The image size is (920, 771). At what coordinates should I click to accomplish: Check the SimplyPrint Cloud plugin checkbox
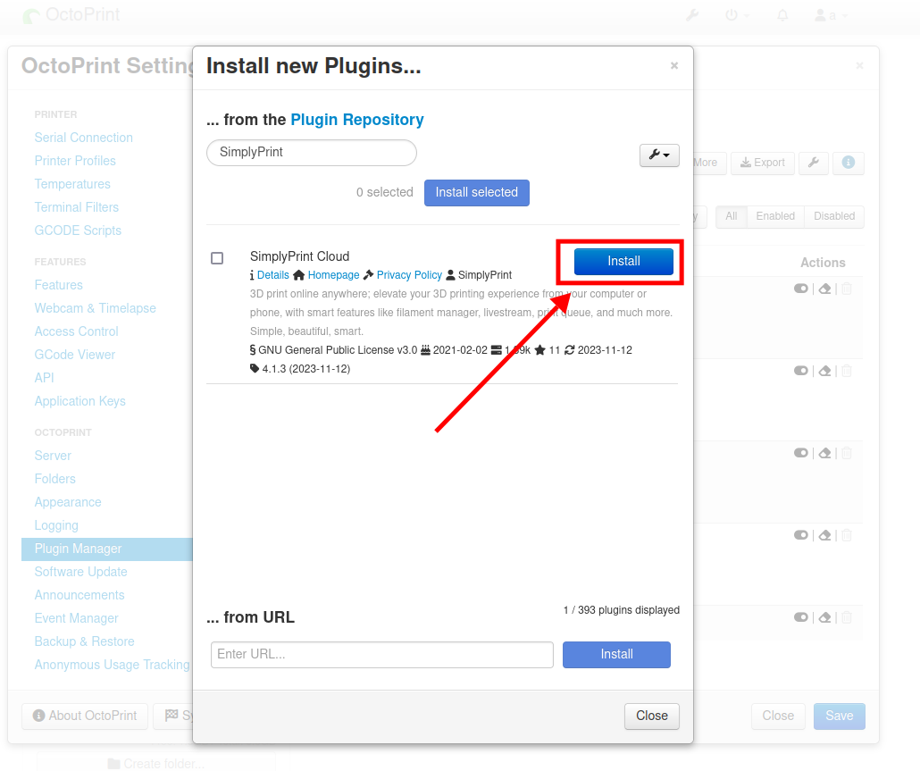217,258
